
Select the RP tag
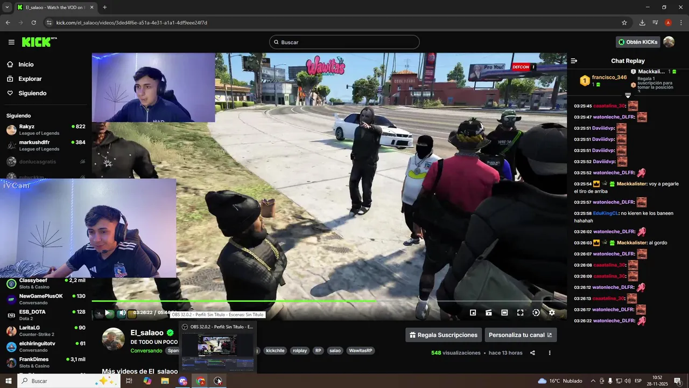tap(318, 351)
